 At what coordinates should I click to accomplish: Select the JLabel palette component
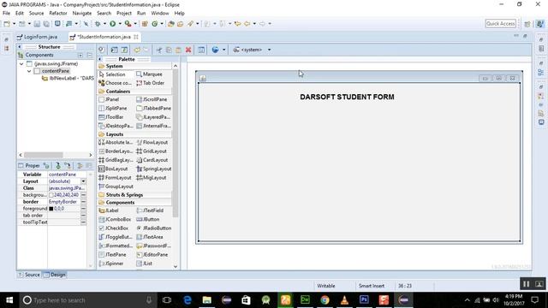coord(109,210)
